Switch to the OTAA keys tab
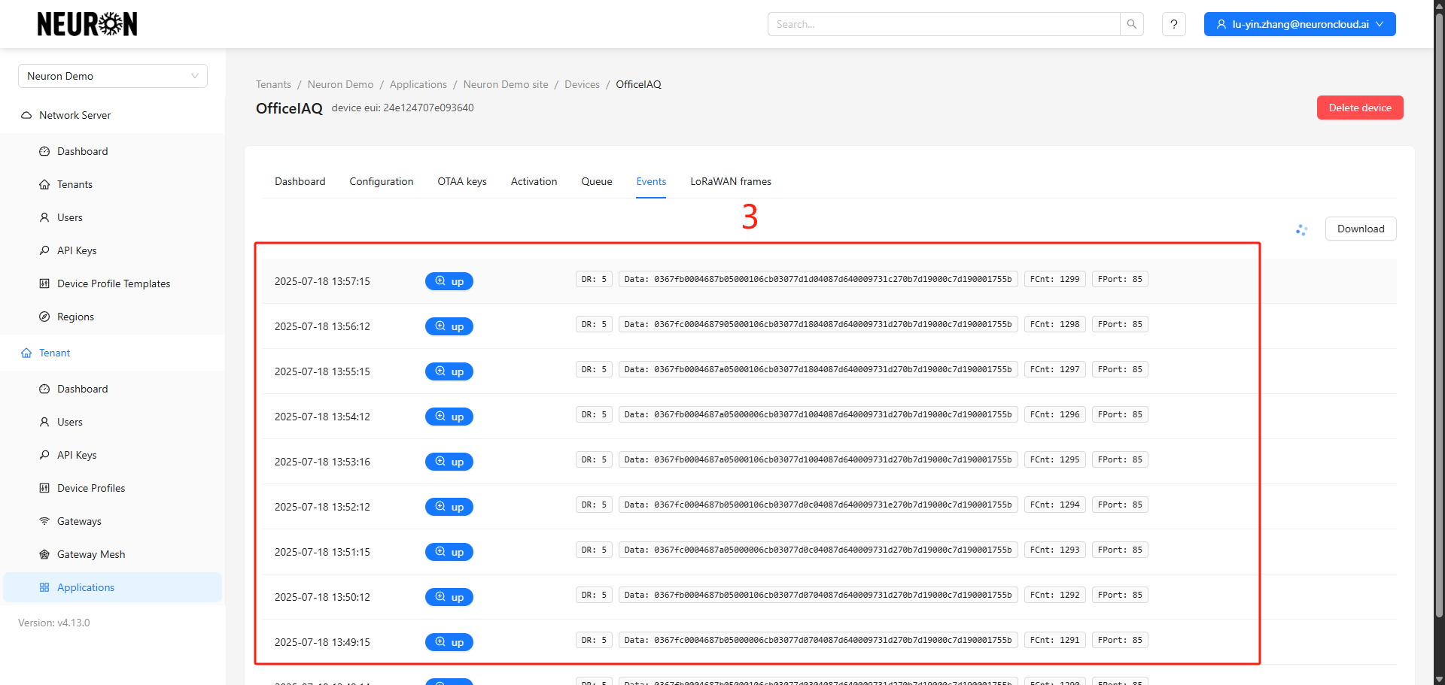The width and height of the screenshot is (1445, 685). [x=462, y=181]
